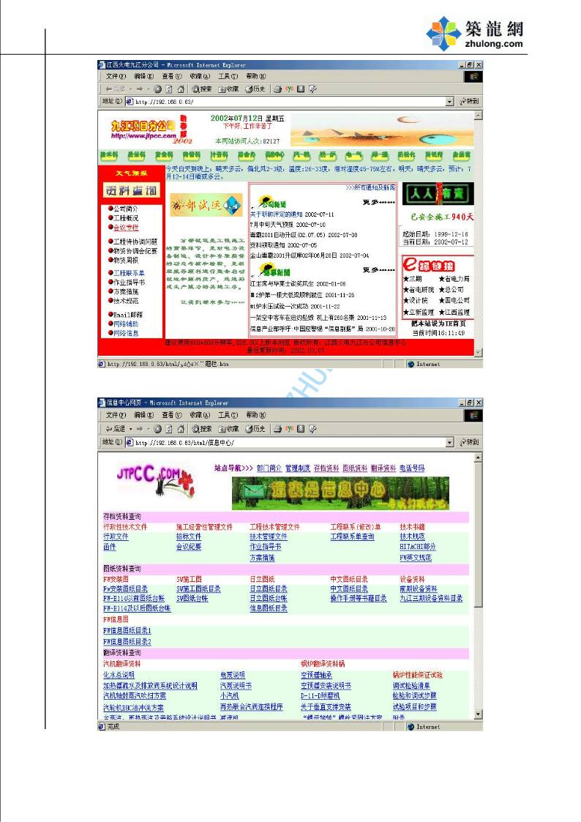Open 搜索 search in 信息中心 browser toolbar
Screen dimensions: 581x822
202,429
